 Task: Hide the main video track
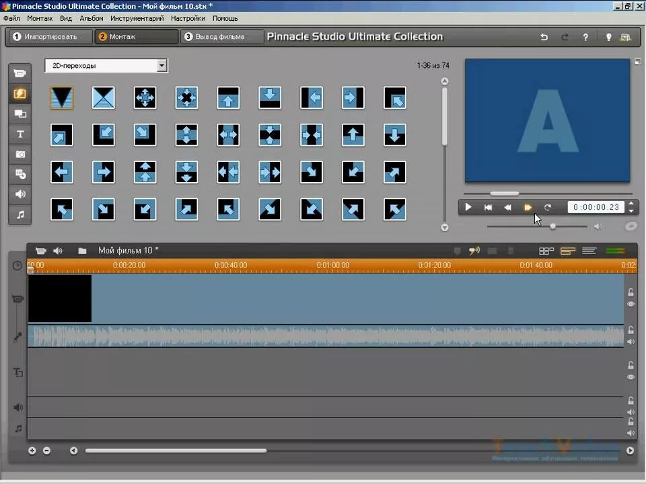tap(631, 304)
